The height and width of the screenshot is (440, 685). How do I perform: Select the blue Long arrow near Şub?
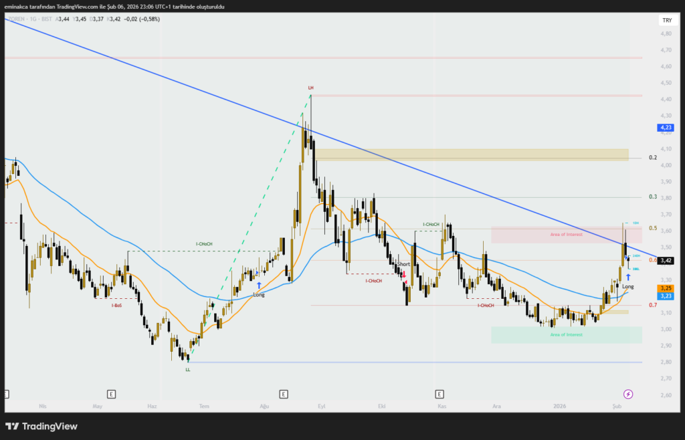coord(628,276)
